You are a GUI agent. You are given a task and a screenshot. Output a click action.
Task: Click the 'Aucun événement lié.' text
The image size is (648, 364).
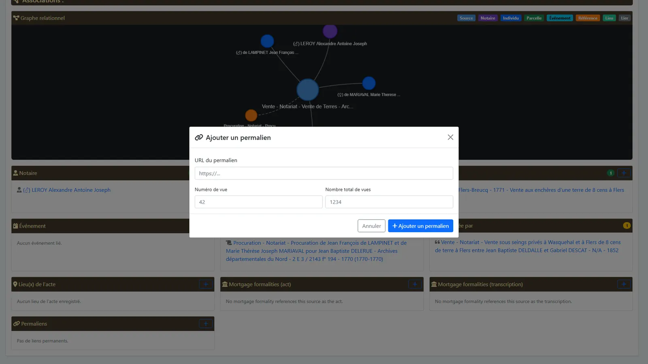(39, 243)
